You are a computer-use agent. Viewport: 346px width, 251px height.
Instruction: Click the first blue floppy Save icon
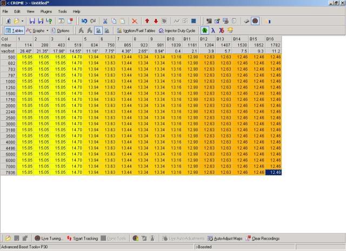(32, 21)
